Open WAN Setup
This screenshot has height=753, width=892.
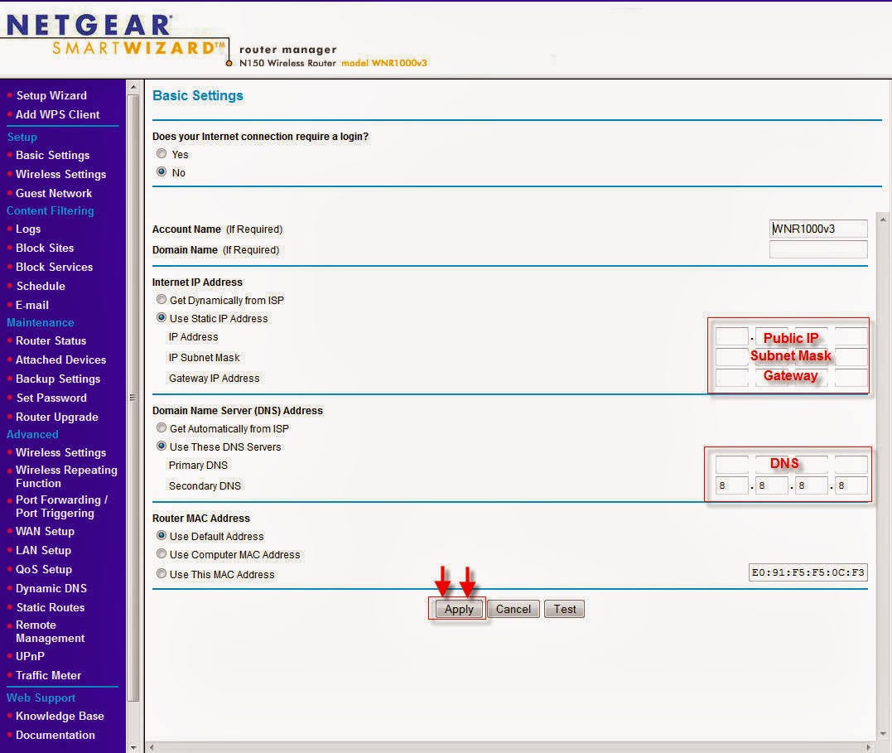pos(45,532)
